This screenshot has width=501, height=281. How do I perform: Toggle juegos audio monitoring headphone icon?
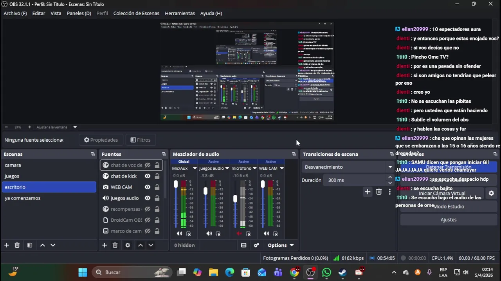click(x=218, y=233)
